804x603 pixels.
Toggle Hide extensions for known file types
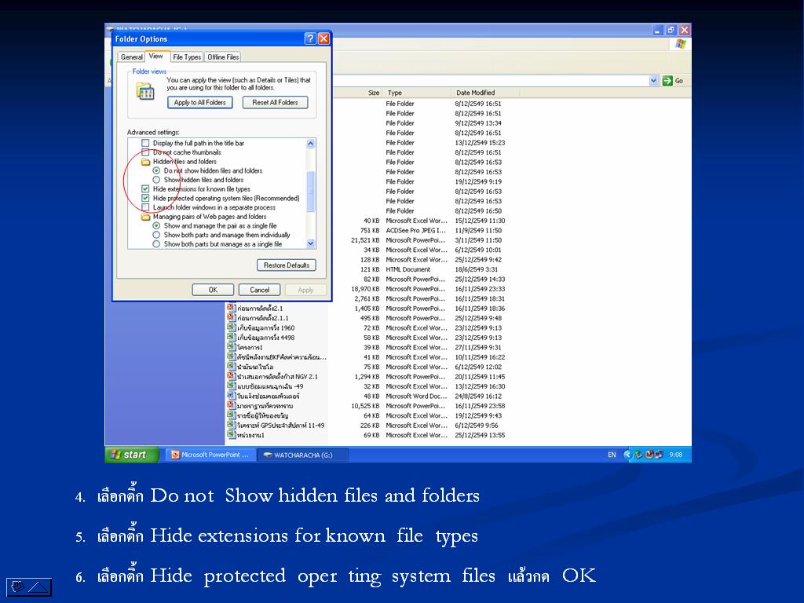(x=145, y=189)
